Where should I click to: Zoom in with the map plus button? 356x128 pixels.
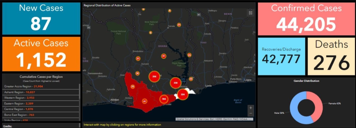[x=250, y=108]
